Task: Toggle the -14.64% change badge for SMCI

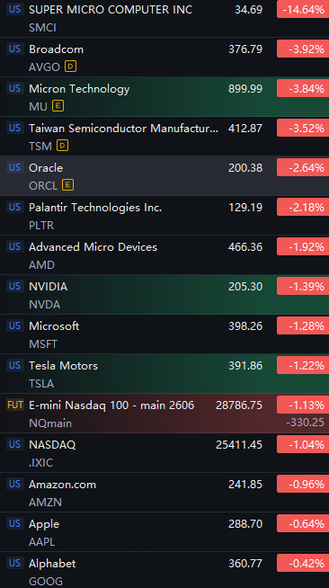Action: (303, 9)
